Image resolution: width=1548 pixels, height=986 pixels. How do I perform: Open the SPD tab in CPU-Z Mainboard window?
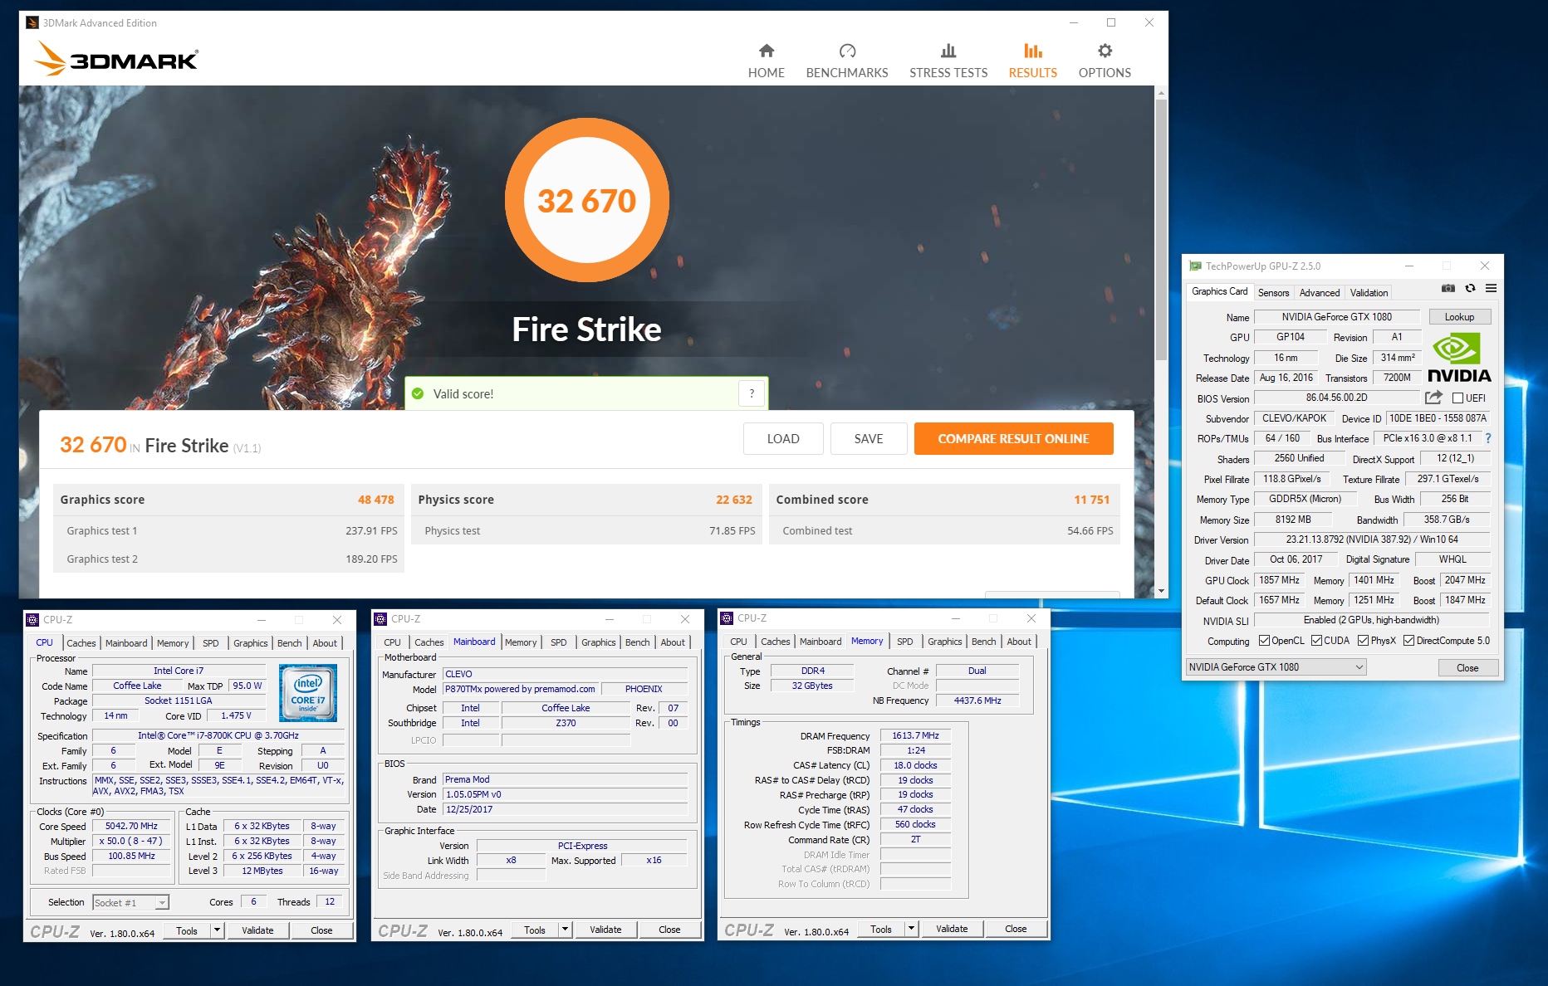559,642
